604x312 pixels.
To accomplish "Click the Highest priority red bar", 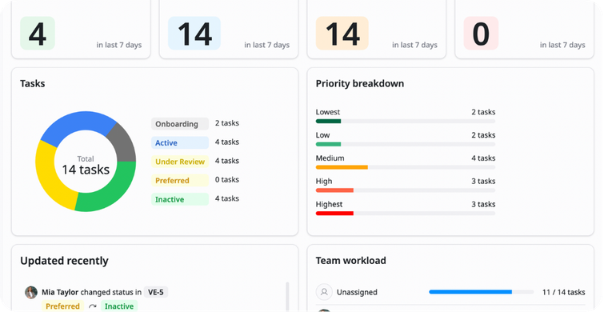I will pyautogui.click(x=334, y=214).
